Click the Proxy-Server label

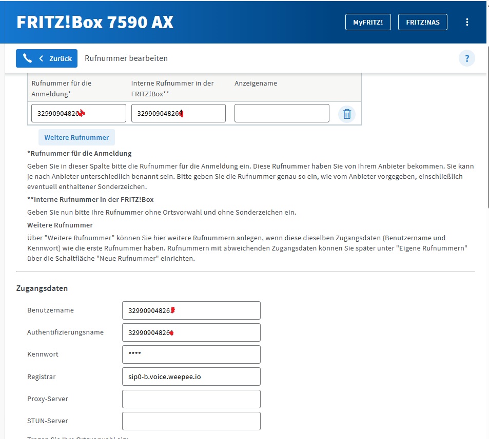click(x=48, y=399)
